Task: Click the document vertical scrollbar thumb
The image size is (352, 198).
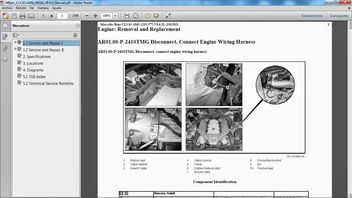Action: tap(350, 27)
